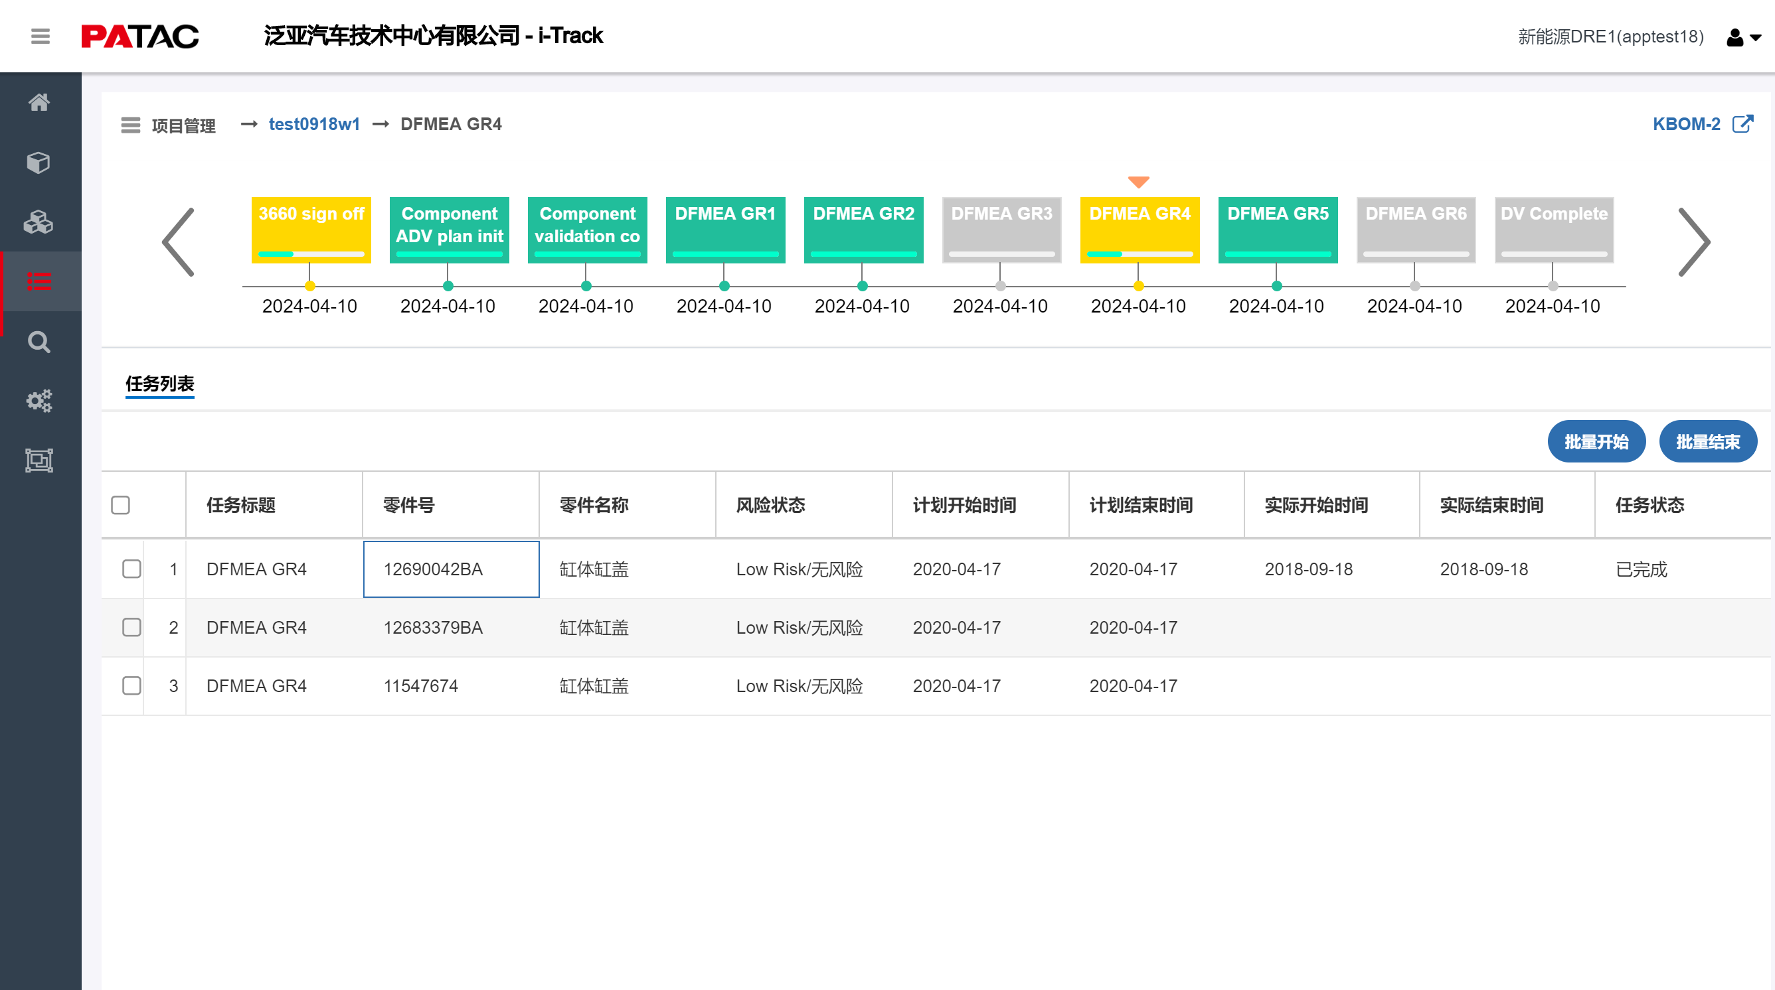
Task: Click the actual start date 2018-09-18 in row 1
Action: [1309, 569]
